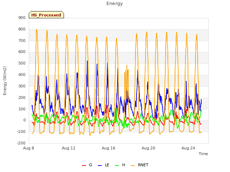Screen dimensions: 230x172
Task: Click the 300 y-axis tick label
Action: tap(22, 86)
